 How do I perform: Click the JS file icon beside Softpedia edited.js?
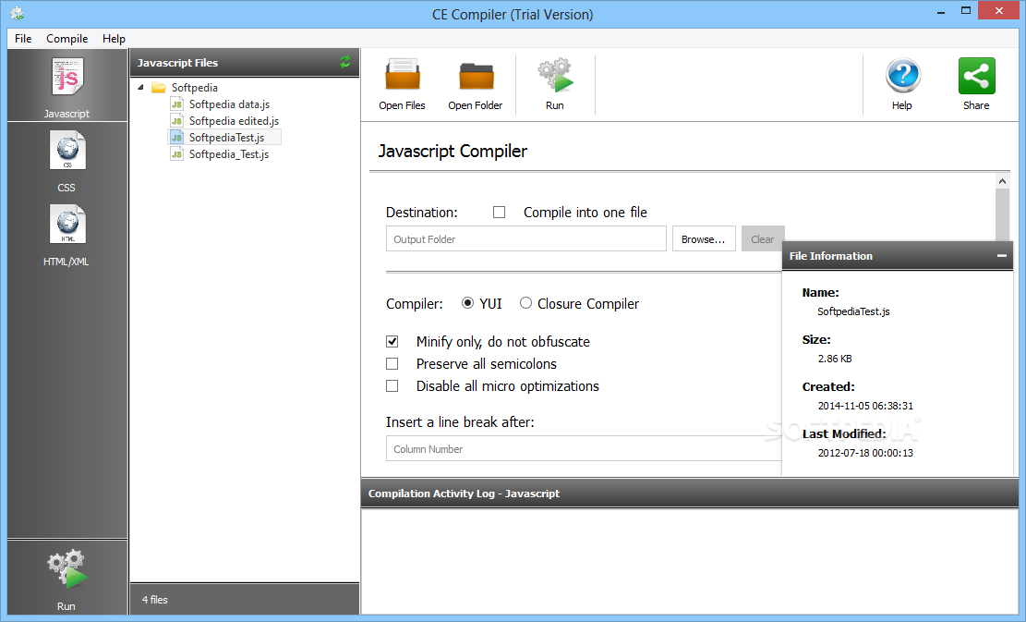(176, 120)
